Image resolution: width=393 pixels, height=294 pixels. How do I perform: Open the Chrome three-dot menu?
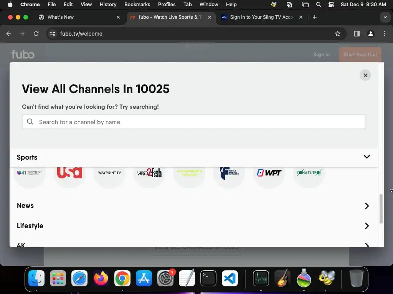(385, 34)
